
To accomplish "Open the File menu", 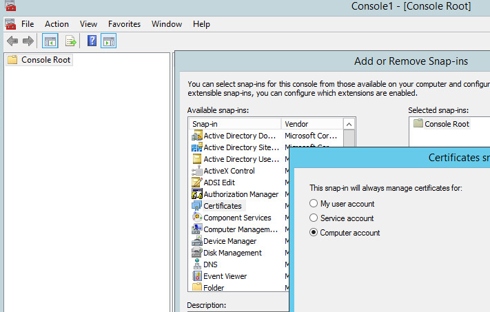I will pos(28,24).
